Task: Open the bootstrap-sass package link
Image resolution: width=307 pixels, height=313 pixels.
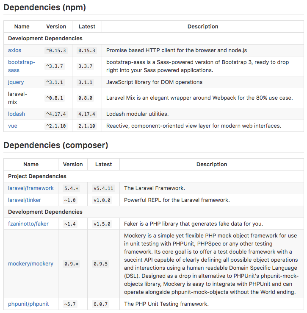Action: (22, 66)
